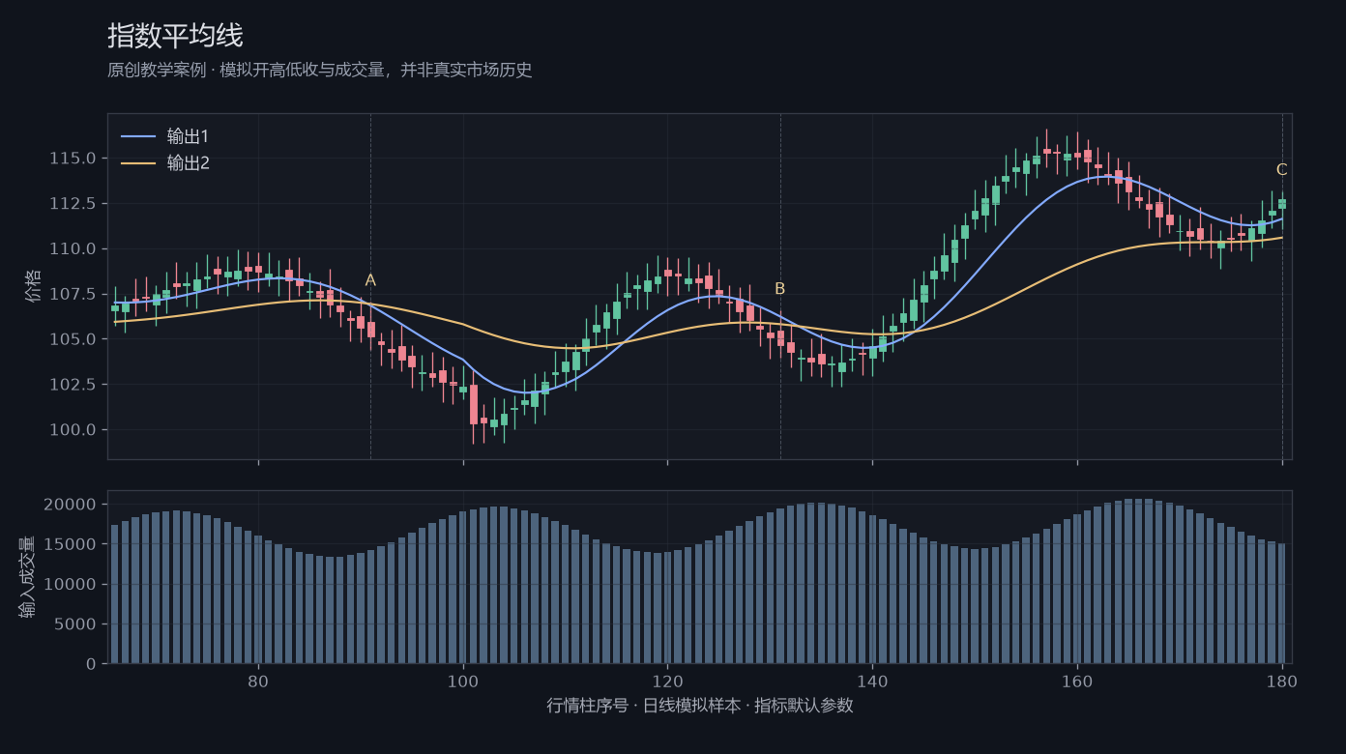This screenshot has width=1346, height=754.
Task: Click the 价格 y-axis label
Action: [34, 286]
